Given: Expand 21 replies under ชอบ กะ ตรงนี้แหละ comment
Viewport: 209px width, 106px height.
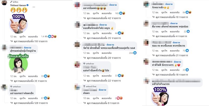Looking at the screenshot, I should (x=170, y=55).
